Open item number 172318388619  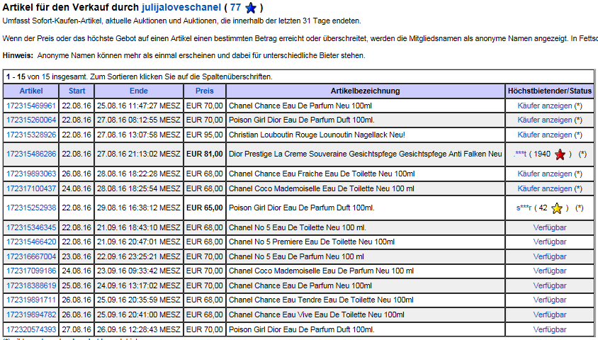tap(31, 285)
